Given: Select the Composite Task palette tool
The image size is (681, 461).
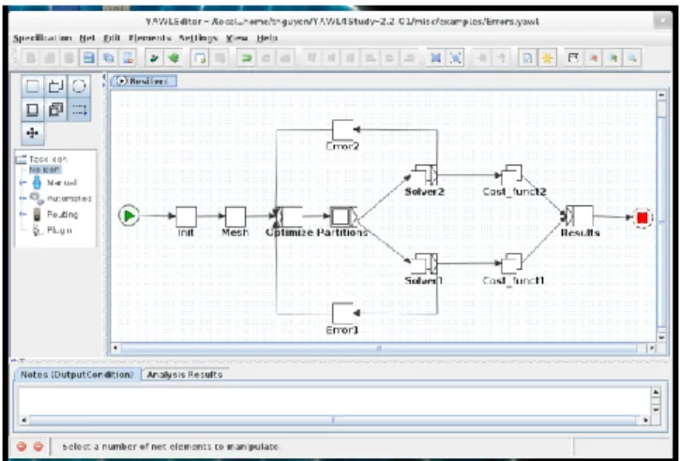Looking at the screenshot, I should 33,110.
